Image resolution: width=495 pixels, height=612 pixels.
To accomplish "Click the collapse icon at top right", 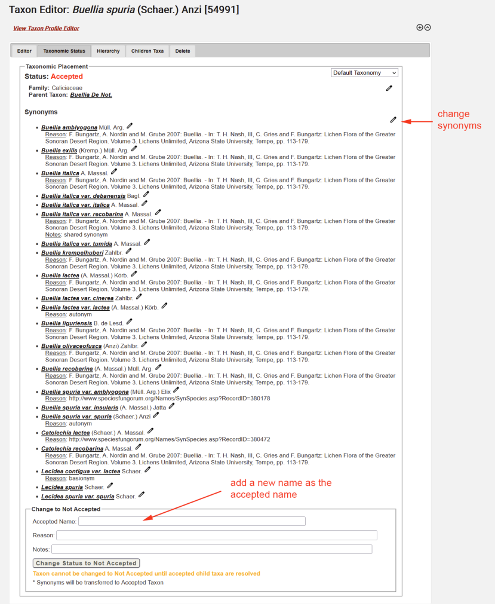I will (x=428, y=27).
